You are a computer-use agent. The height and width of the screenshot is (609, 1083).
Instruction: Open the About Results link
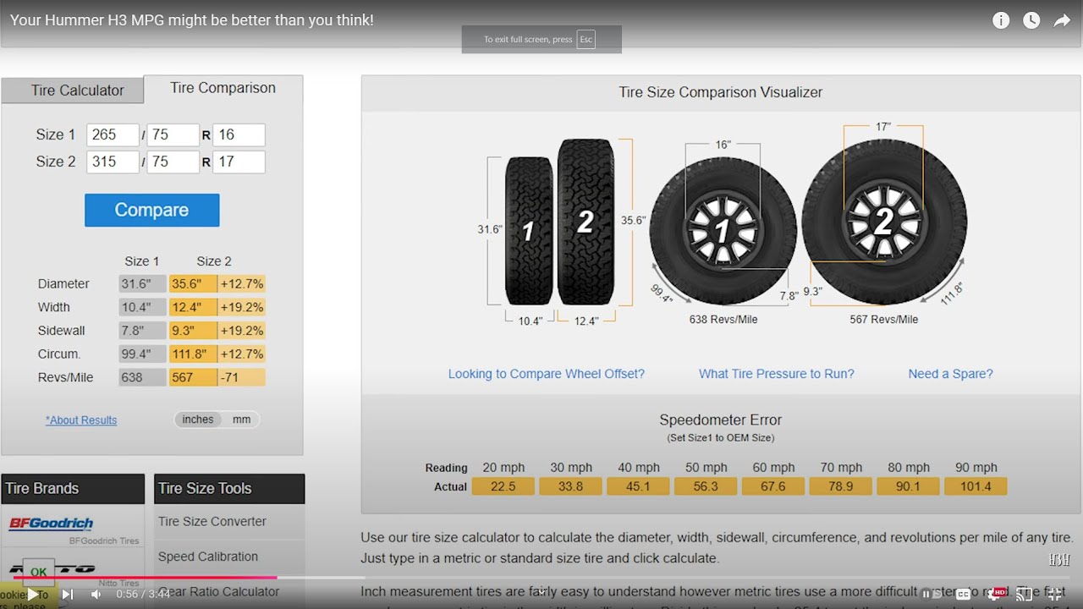click(x=81, y=420)
